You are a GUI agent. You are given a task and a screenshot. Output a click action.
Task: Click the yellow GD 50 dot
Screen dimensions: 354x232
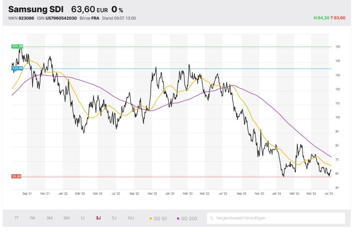coord(151,219)
